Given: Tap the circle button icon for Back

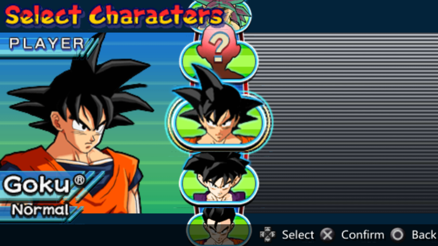Looking at the screenshot, I should (x=398, y=235).
